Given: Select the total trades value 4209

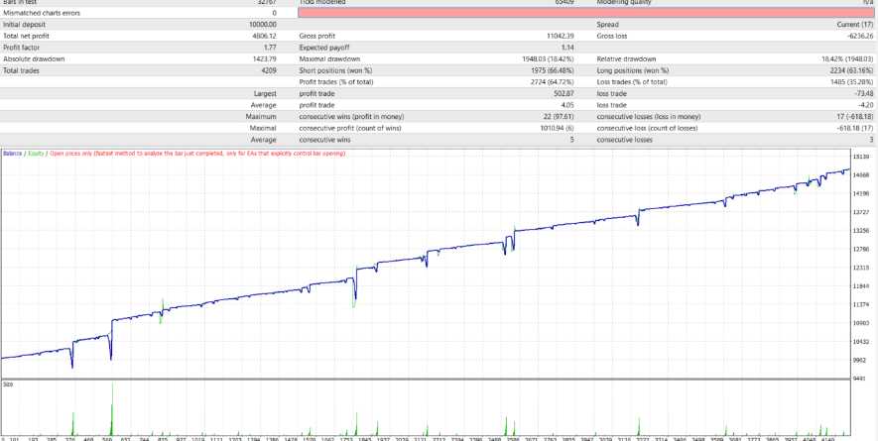Looking at the screenshot, I should pyautogui.click(x=269, y=70).
